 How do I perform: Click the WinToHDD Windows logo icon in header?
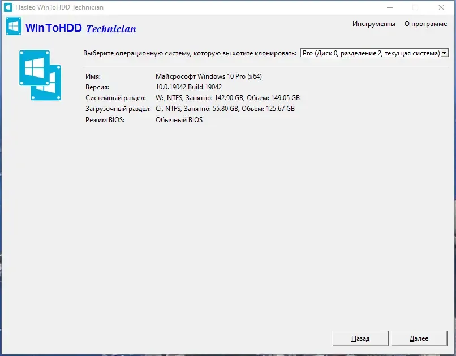(x=14, y=26)
